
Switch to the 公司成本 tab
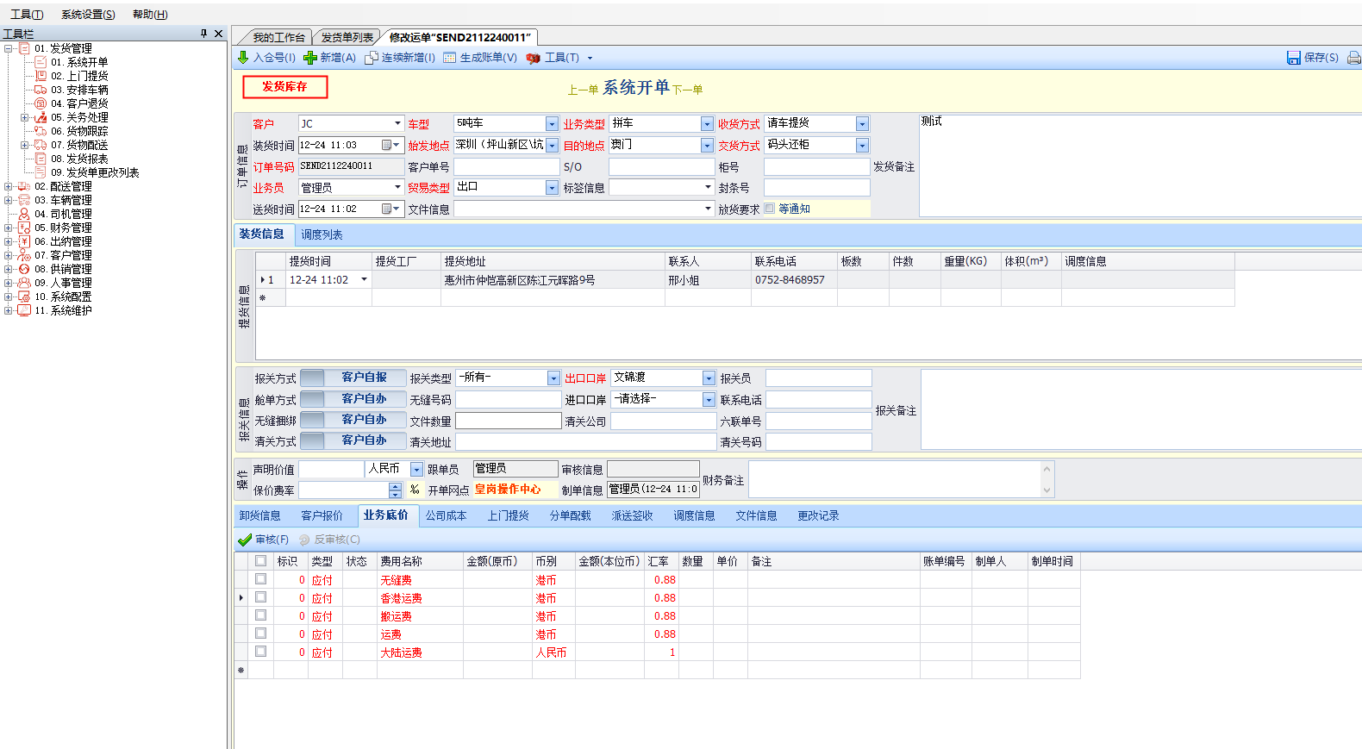coord(446,515)
